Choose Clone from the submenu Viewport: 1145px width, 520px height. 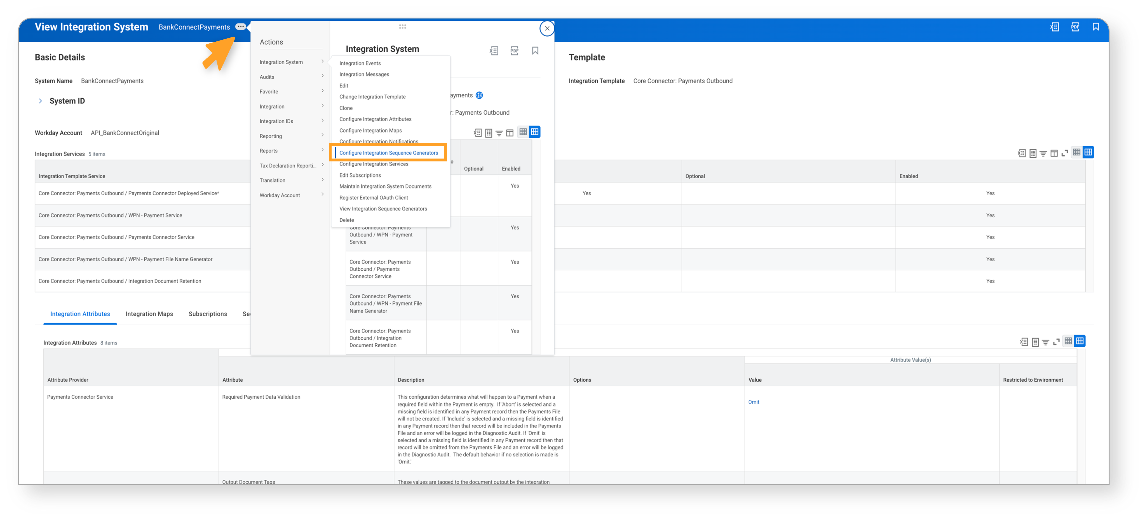coord(346,108)
